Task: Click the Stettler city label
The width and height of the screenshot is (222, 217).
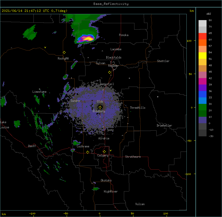Action: click(x=163, y=61)
